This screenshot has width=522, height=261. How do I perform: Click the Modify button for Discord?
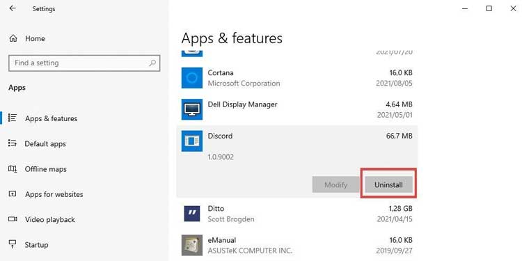point(336,184)
